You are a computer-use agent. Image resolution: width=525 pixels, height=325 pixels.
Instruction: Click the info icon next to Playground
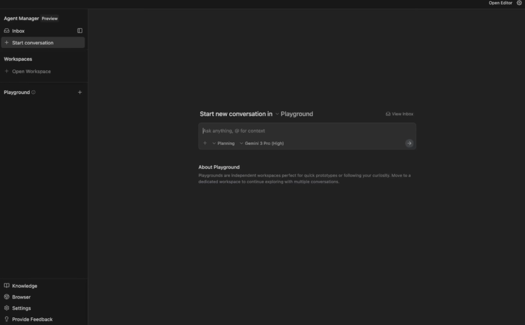(x=33, y=93)
